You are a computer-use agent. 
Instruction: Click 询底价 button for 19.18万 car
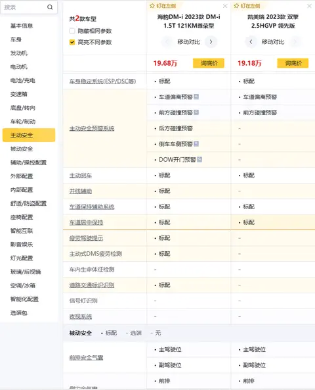[x=293, y=63]
